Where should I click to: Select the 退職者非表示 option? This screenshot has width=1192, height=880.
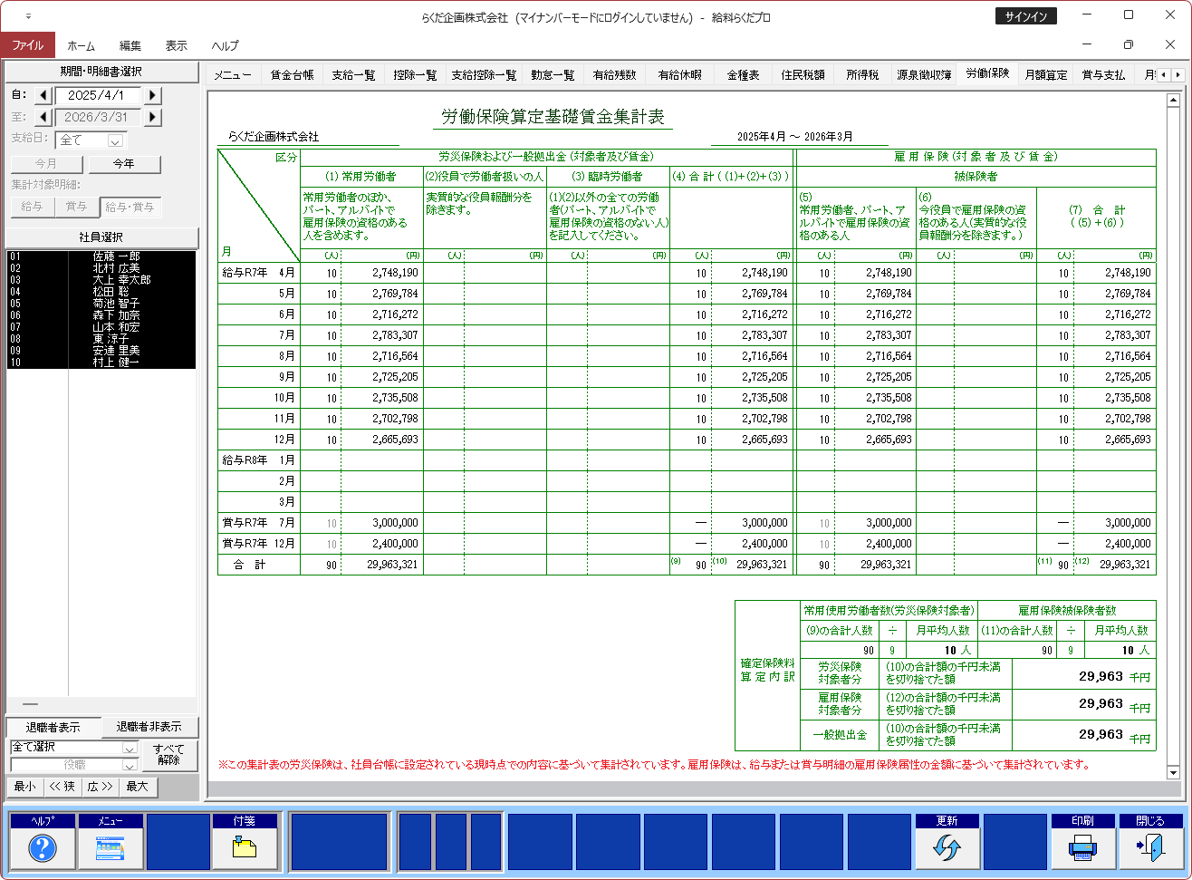[148, 727]
